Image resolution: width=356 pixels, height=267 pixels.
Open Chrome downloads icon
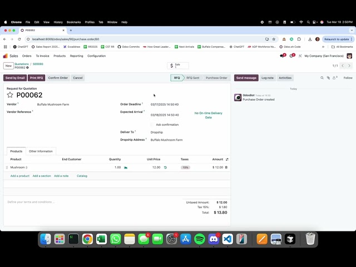coord(310,39)
